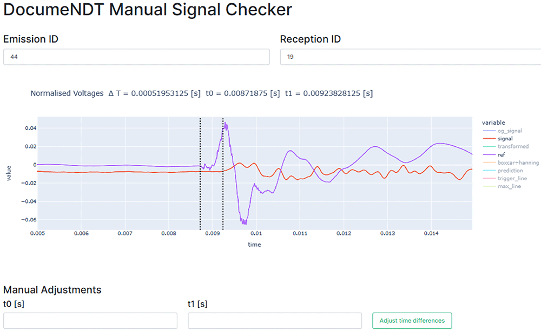Click the 0.014 x-axis tick label

[x=431, y=234]
